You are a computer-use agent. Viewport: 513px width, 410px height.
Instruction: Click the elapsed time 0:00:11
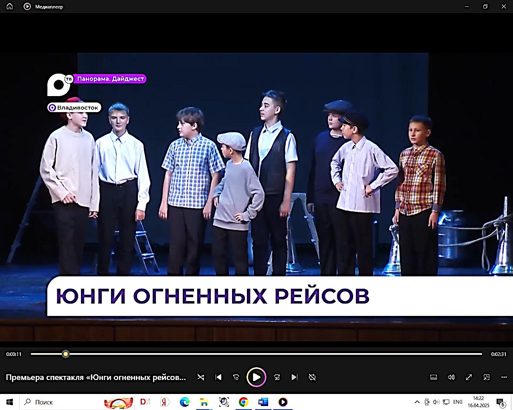pos(14,354)
